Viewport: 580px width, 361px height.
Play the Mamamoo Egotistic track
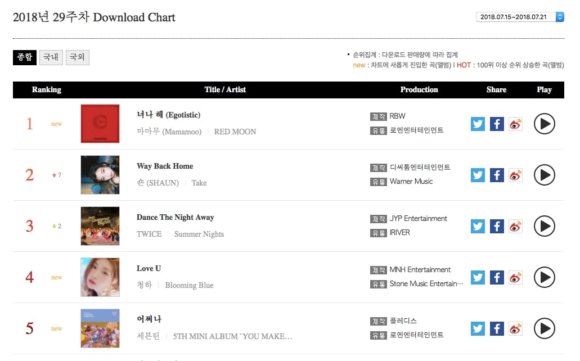[x=544, y=124]
